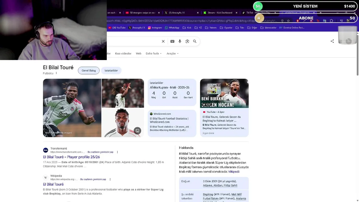Screen dimensions: 359x202
Task: Open the WhatsApp bookmark
Action: coord(172,28)
